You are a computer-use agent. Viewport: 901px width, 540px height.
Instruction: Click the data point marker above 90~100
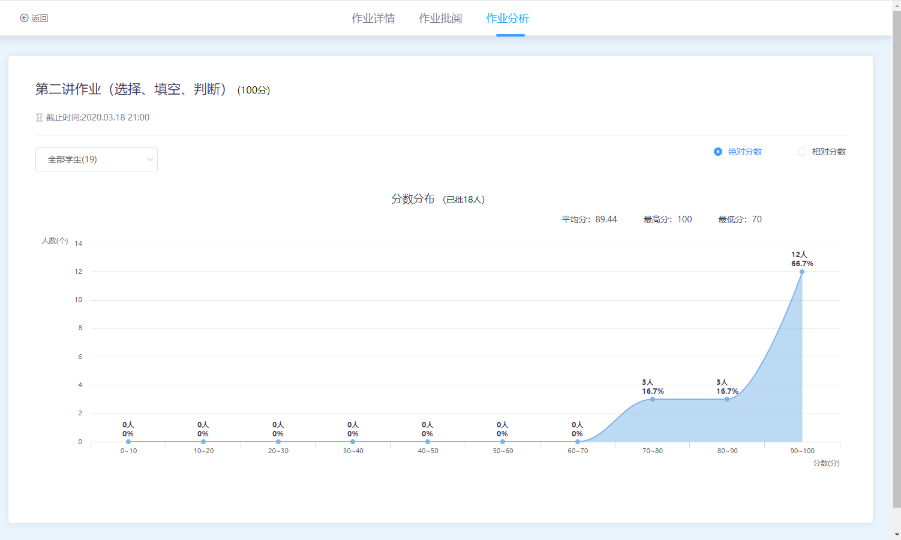801,272
